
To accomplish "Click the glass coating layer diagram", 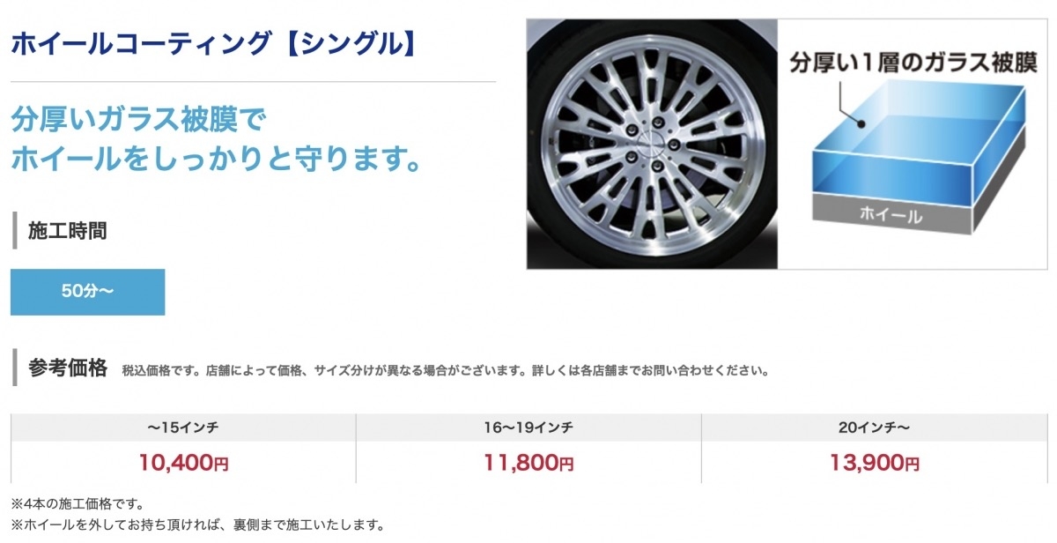I will pos(906,144).
